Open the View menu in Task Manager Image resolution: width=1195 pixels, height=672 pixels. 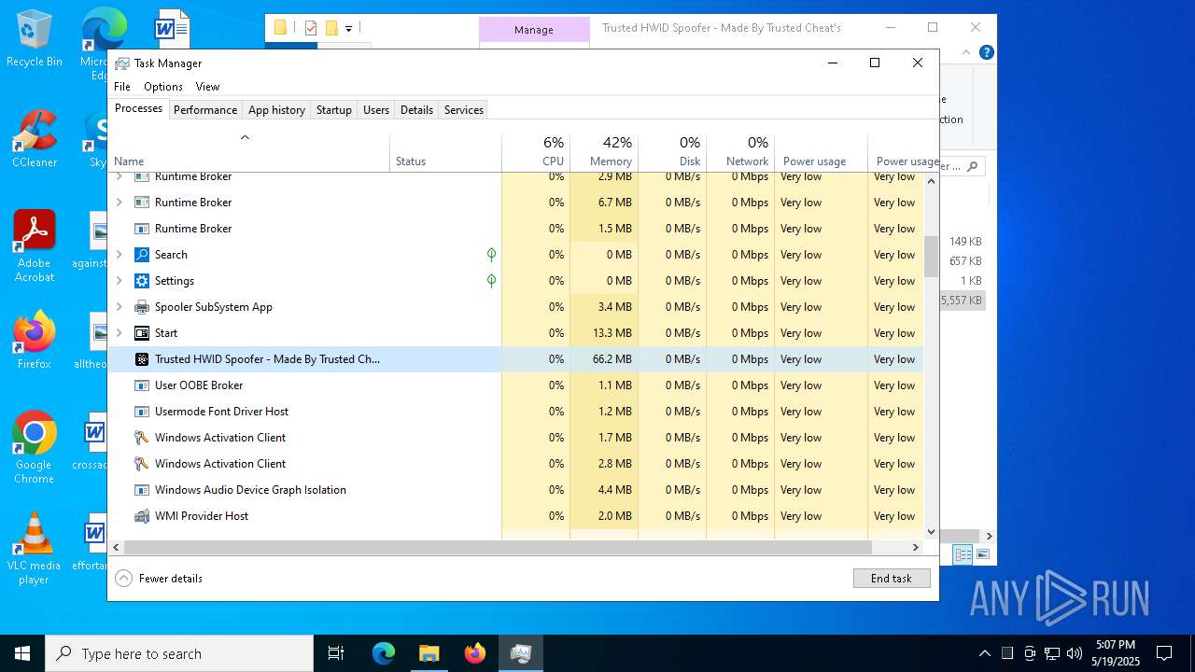click(x=207, y=87)
